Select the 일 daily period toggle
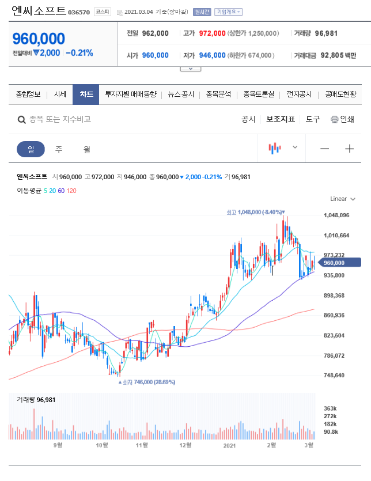371x481 pixels. (x=31, y=149)
